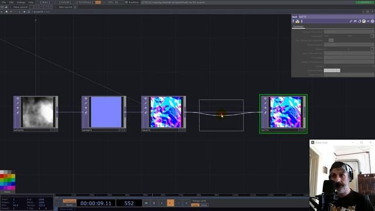Toggle viewer flag on null4 node
This screenshot has width=375, height=211.
tap(265, 98)
